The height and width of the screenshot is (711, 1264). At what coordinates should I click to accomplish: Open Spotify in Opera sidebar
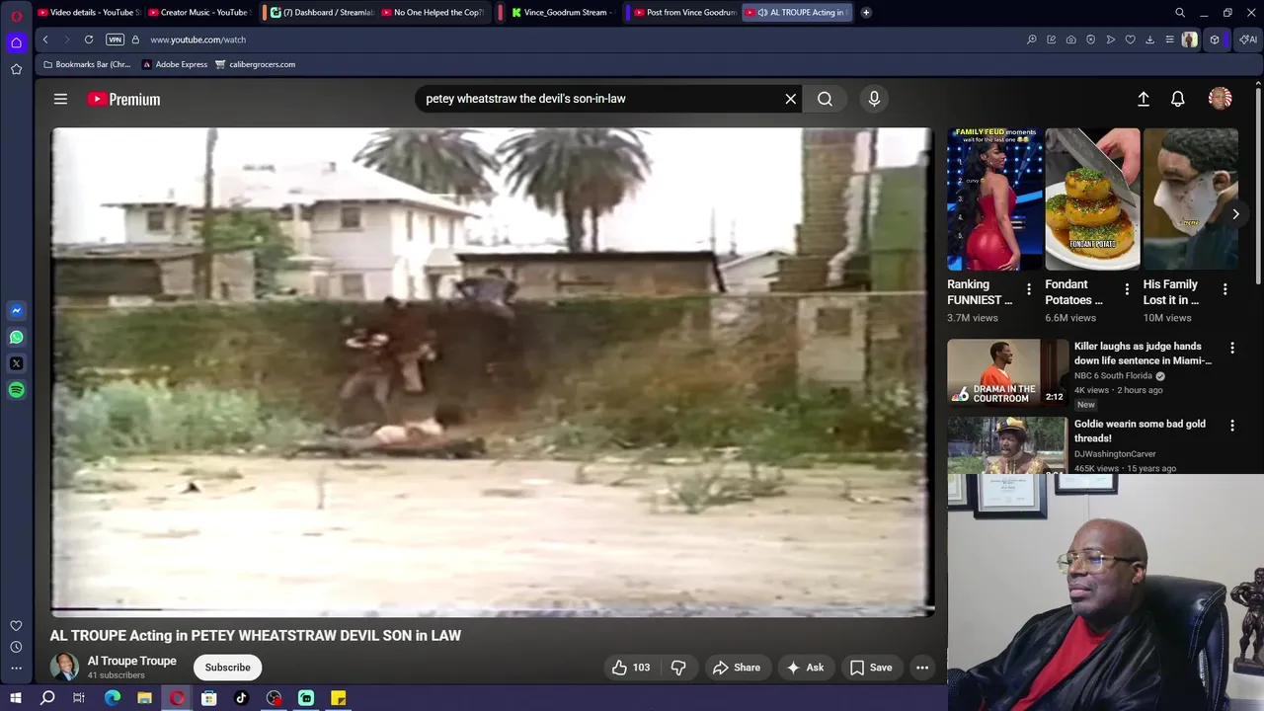pyautogui.click(x=16, y=390)
